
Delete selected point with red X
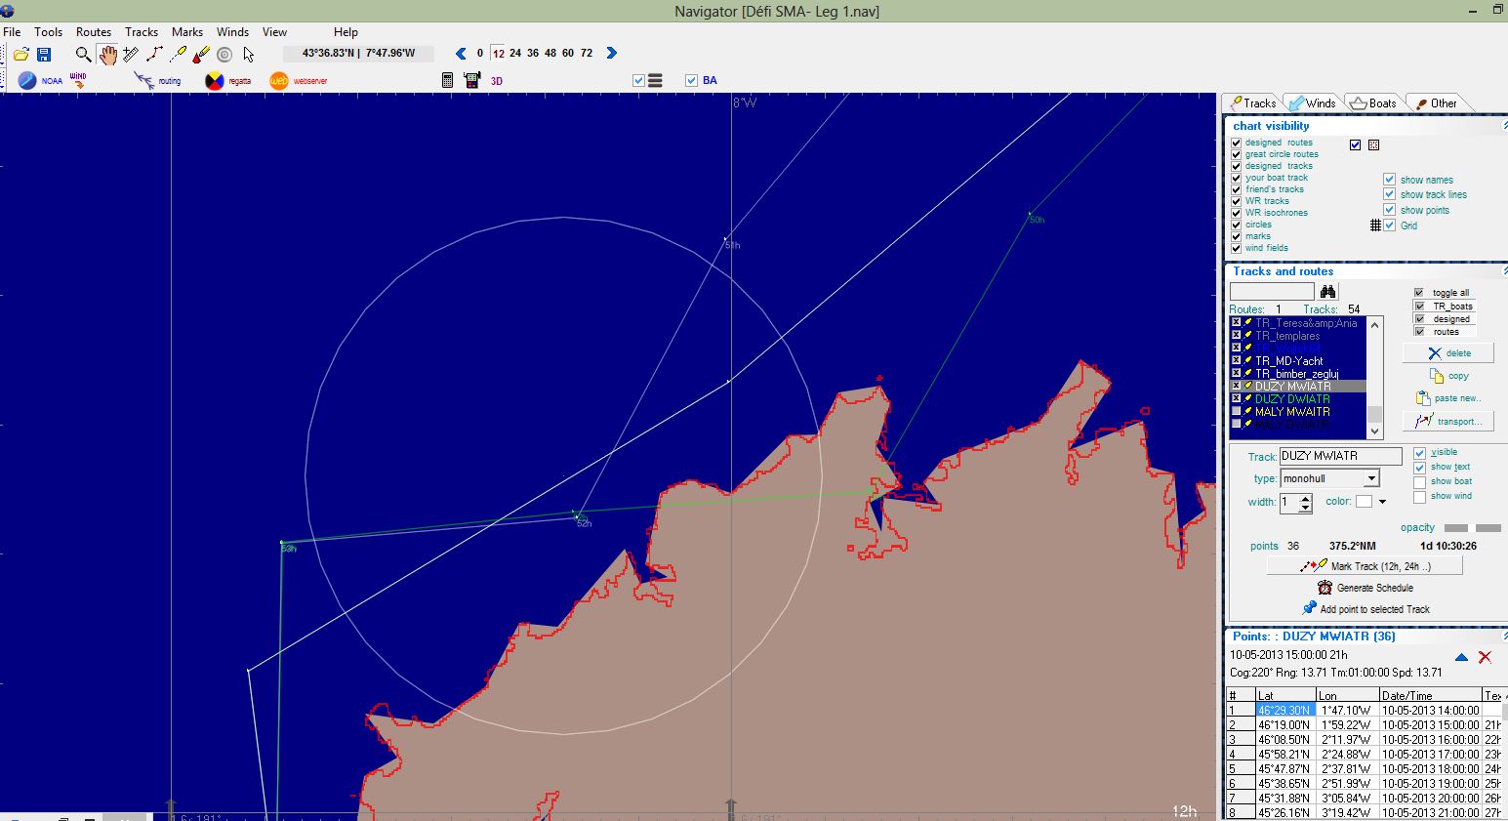[x=1485, y=657]
